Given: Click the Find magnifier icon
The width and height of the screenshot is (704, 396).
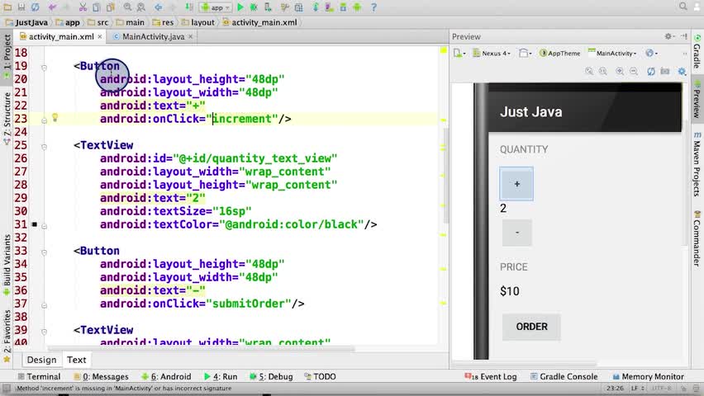Looking at the screenshot, I should 127,7.
